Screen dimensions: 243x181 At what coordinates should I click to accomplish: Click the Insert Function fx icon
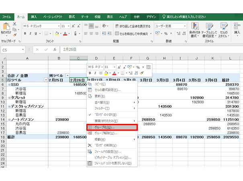tap(55, 50)
